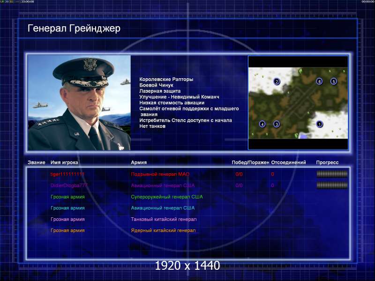The image size is (375, 281).
Task: Click the 00:00:00 timer at top right
Action: pyautogui.click(x=368, y=2)
